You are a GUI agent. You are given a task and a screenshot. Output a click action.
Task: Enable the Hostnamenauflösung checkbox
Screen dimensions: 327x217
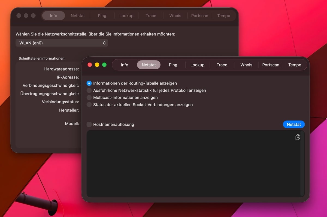click(x=89, y=124)
